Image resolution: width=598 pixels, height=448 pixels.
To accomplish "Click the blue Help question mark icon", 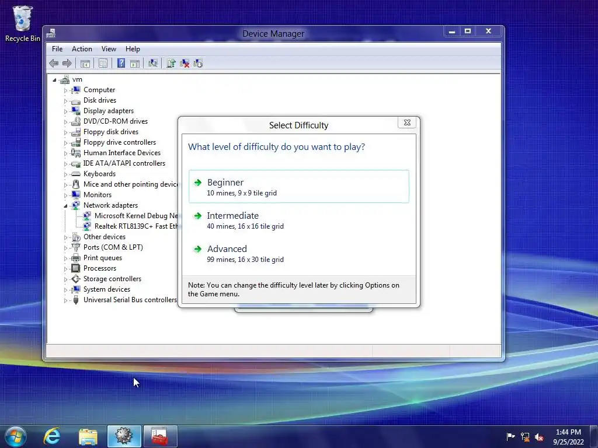I will coord(121,63).
